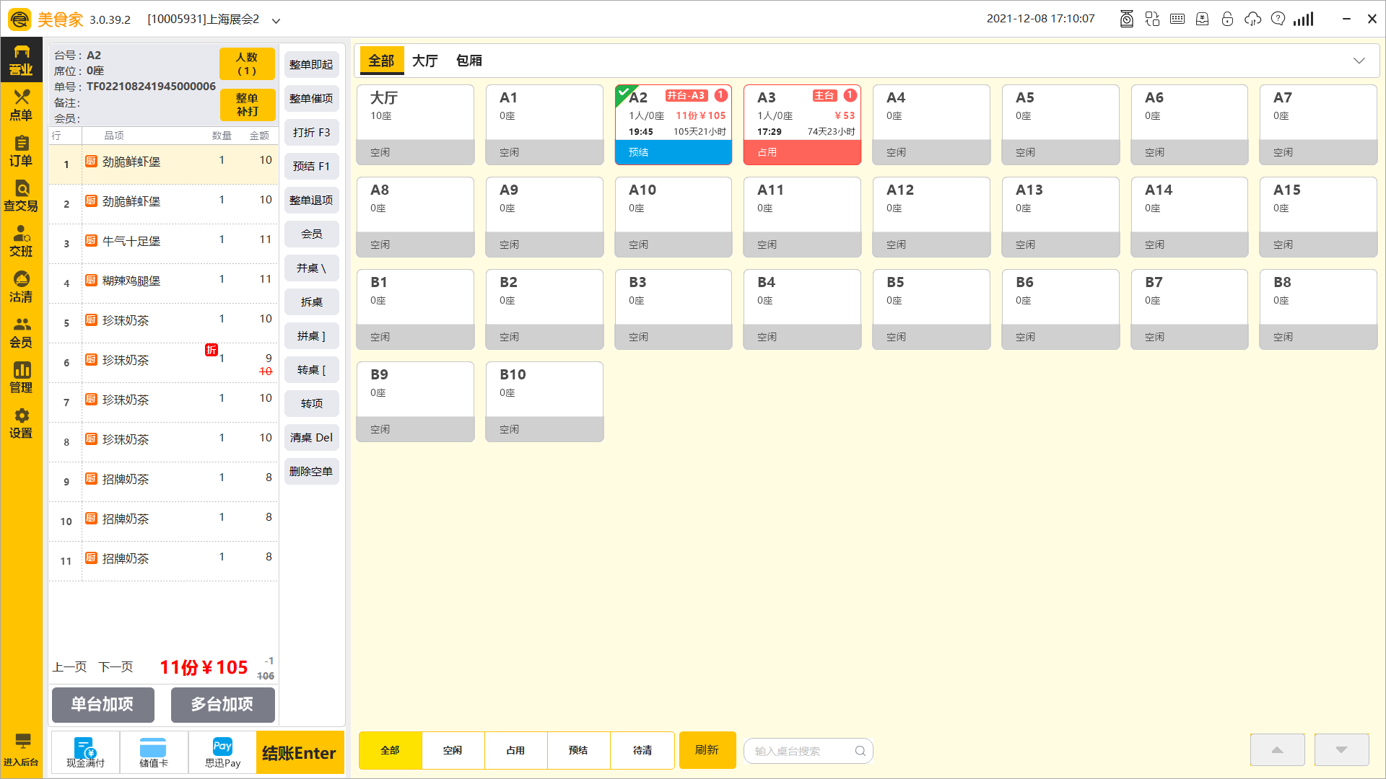Expand the table area chevron at right
The height and width of the screenshot is (779, 1386).
[1359, 61]
